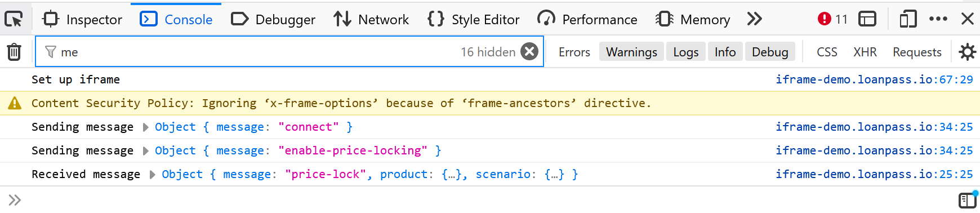Expand the "enable-price-locking" object

(146, 151)
